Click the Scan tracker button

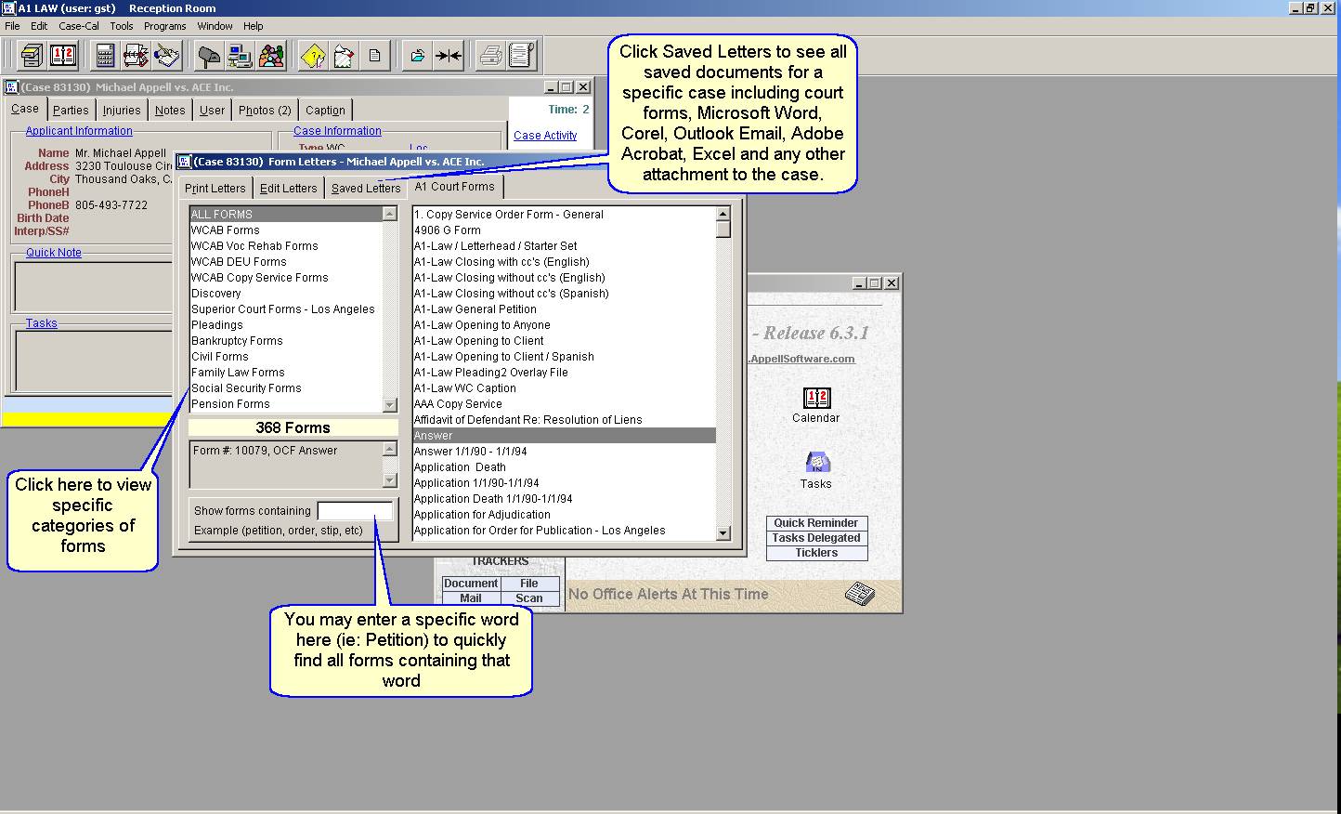point(529,598)
